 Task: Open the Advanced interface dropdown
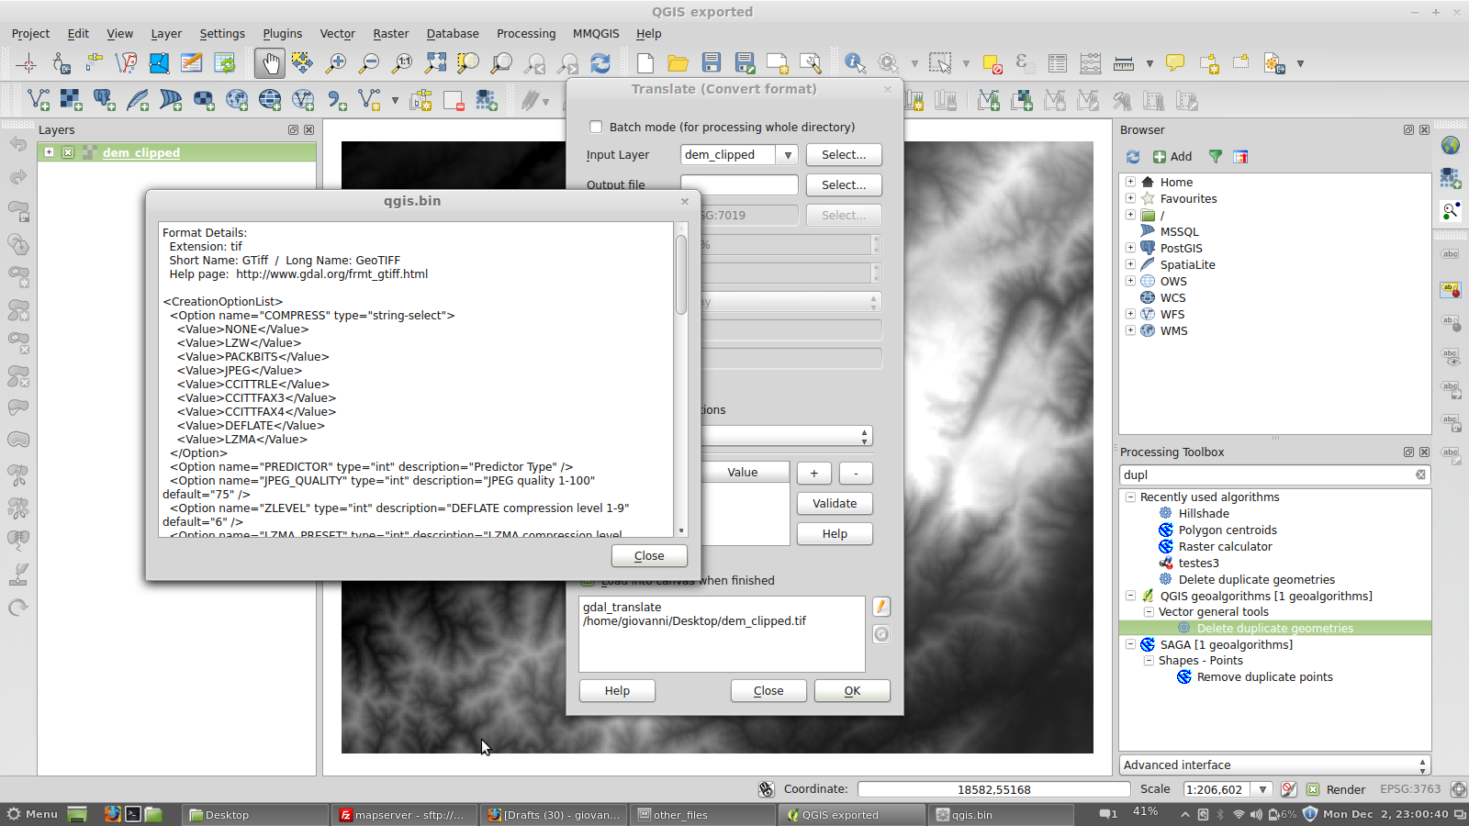[x=1274, y=765]
